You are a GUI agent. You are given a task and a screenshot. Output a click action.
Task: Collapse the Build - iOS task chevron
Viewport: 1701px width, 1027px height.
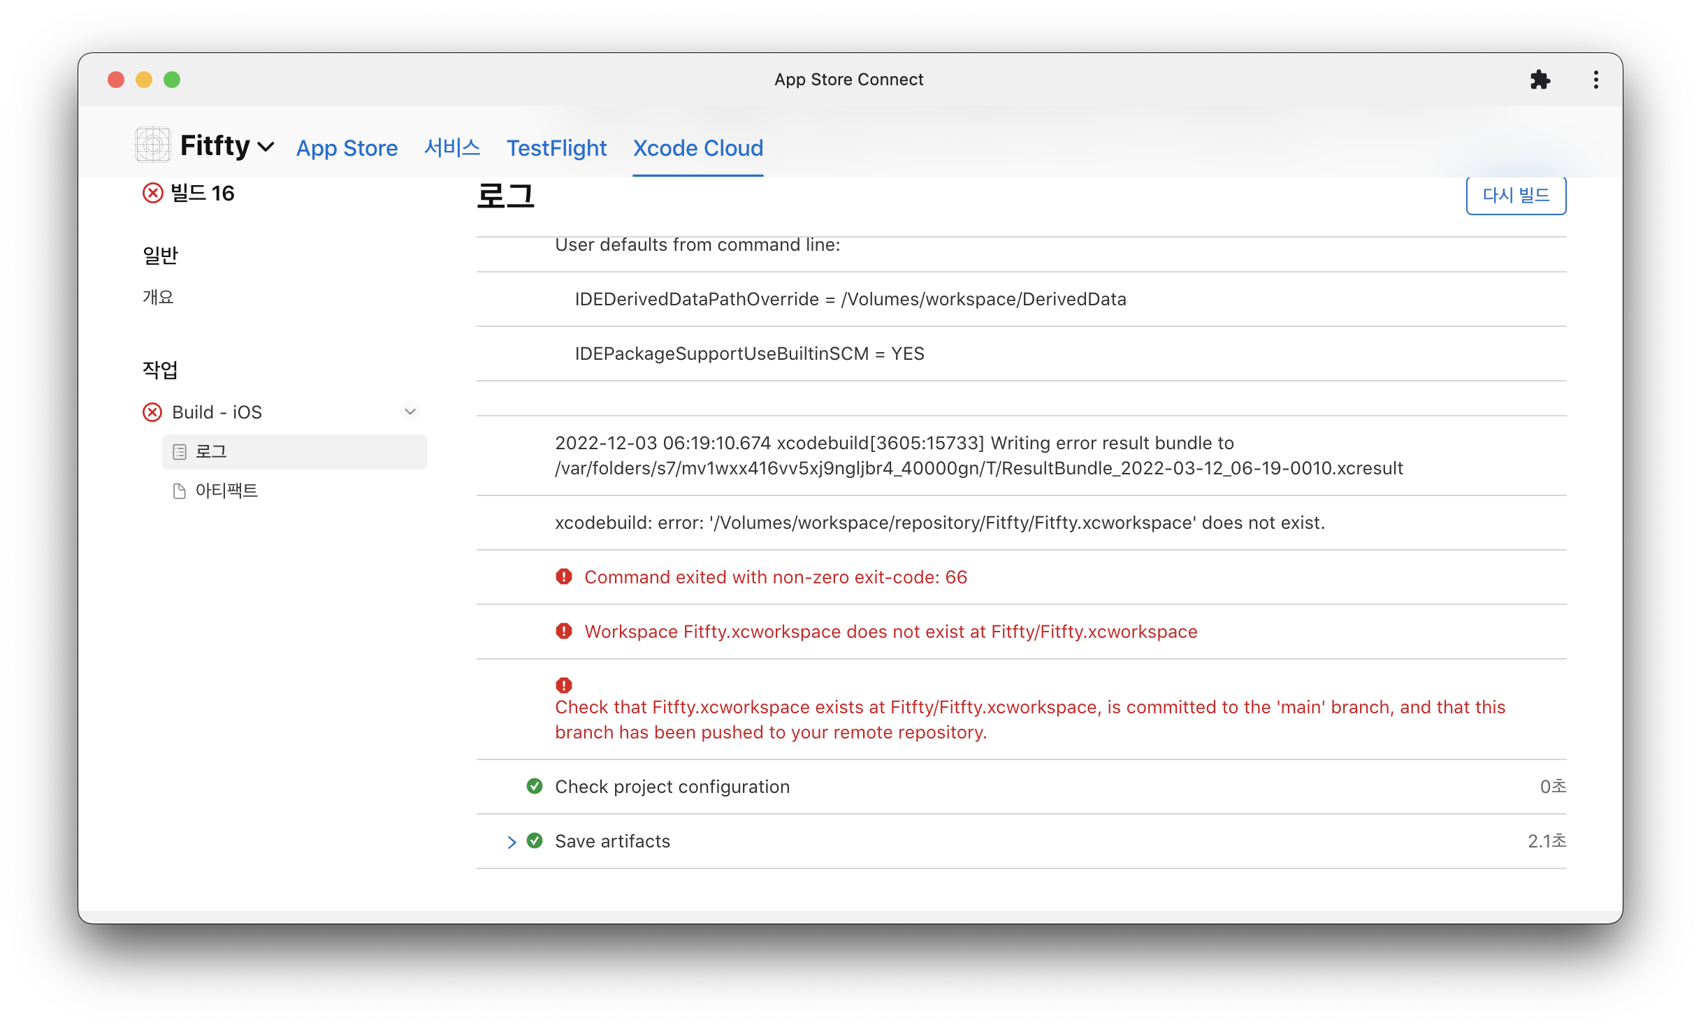[410, 411]
